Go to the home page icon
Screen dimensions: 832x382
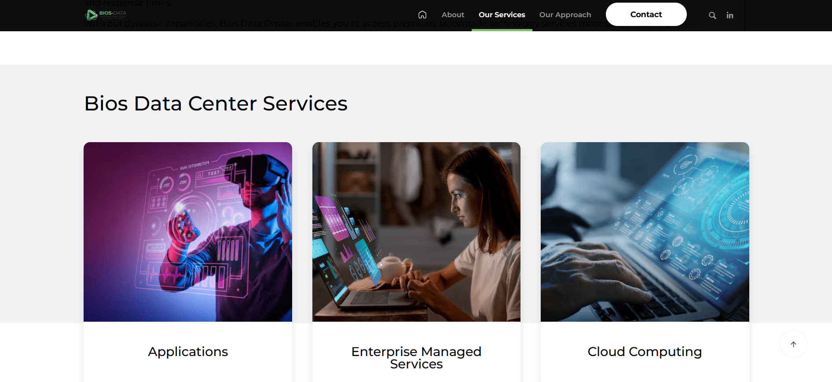click(x=422, y=15)
